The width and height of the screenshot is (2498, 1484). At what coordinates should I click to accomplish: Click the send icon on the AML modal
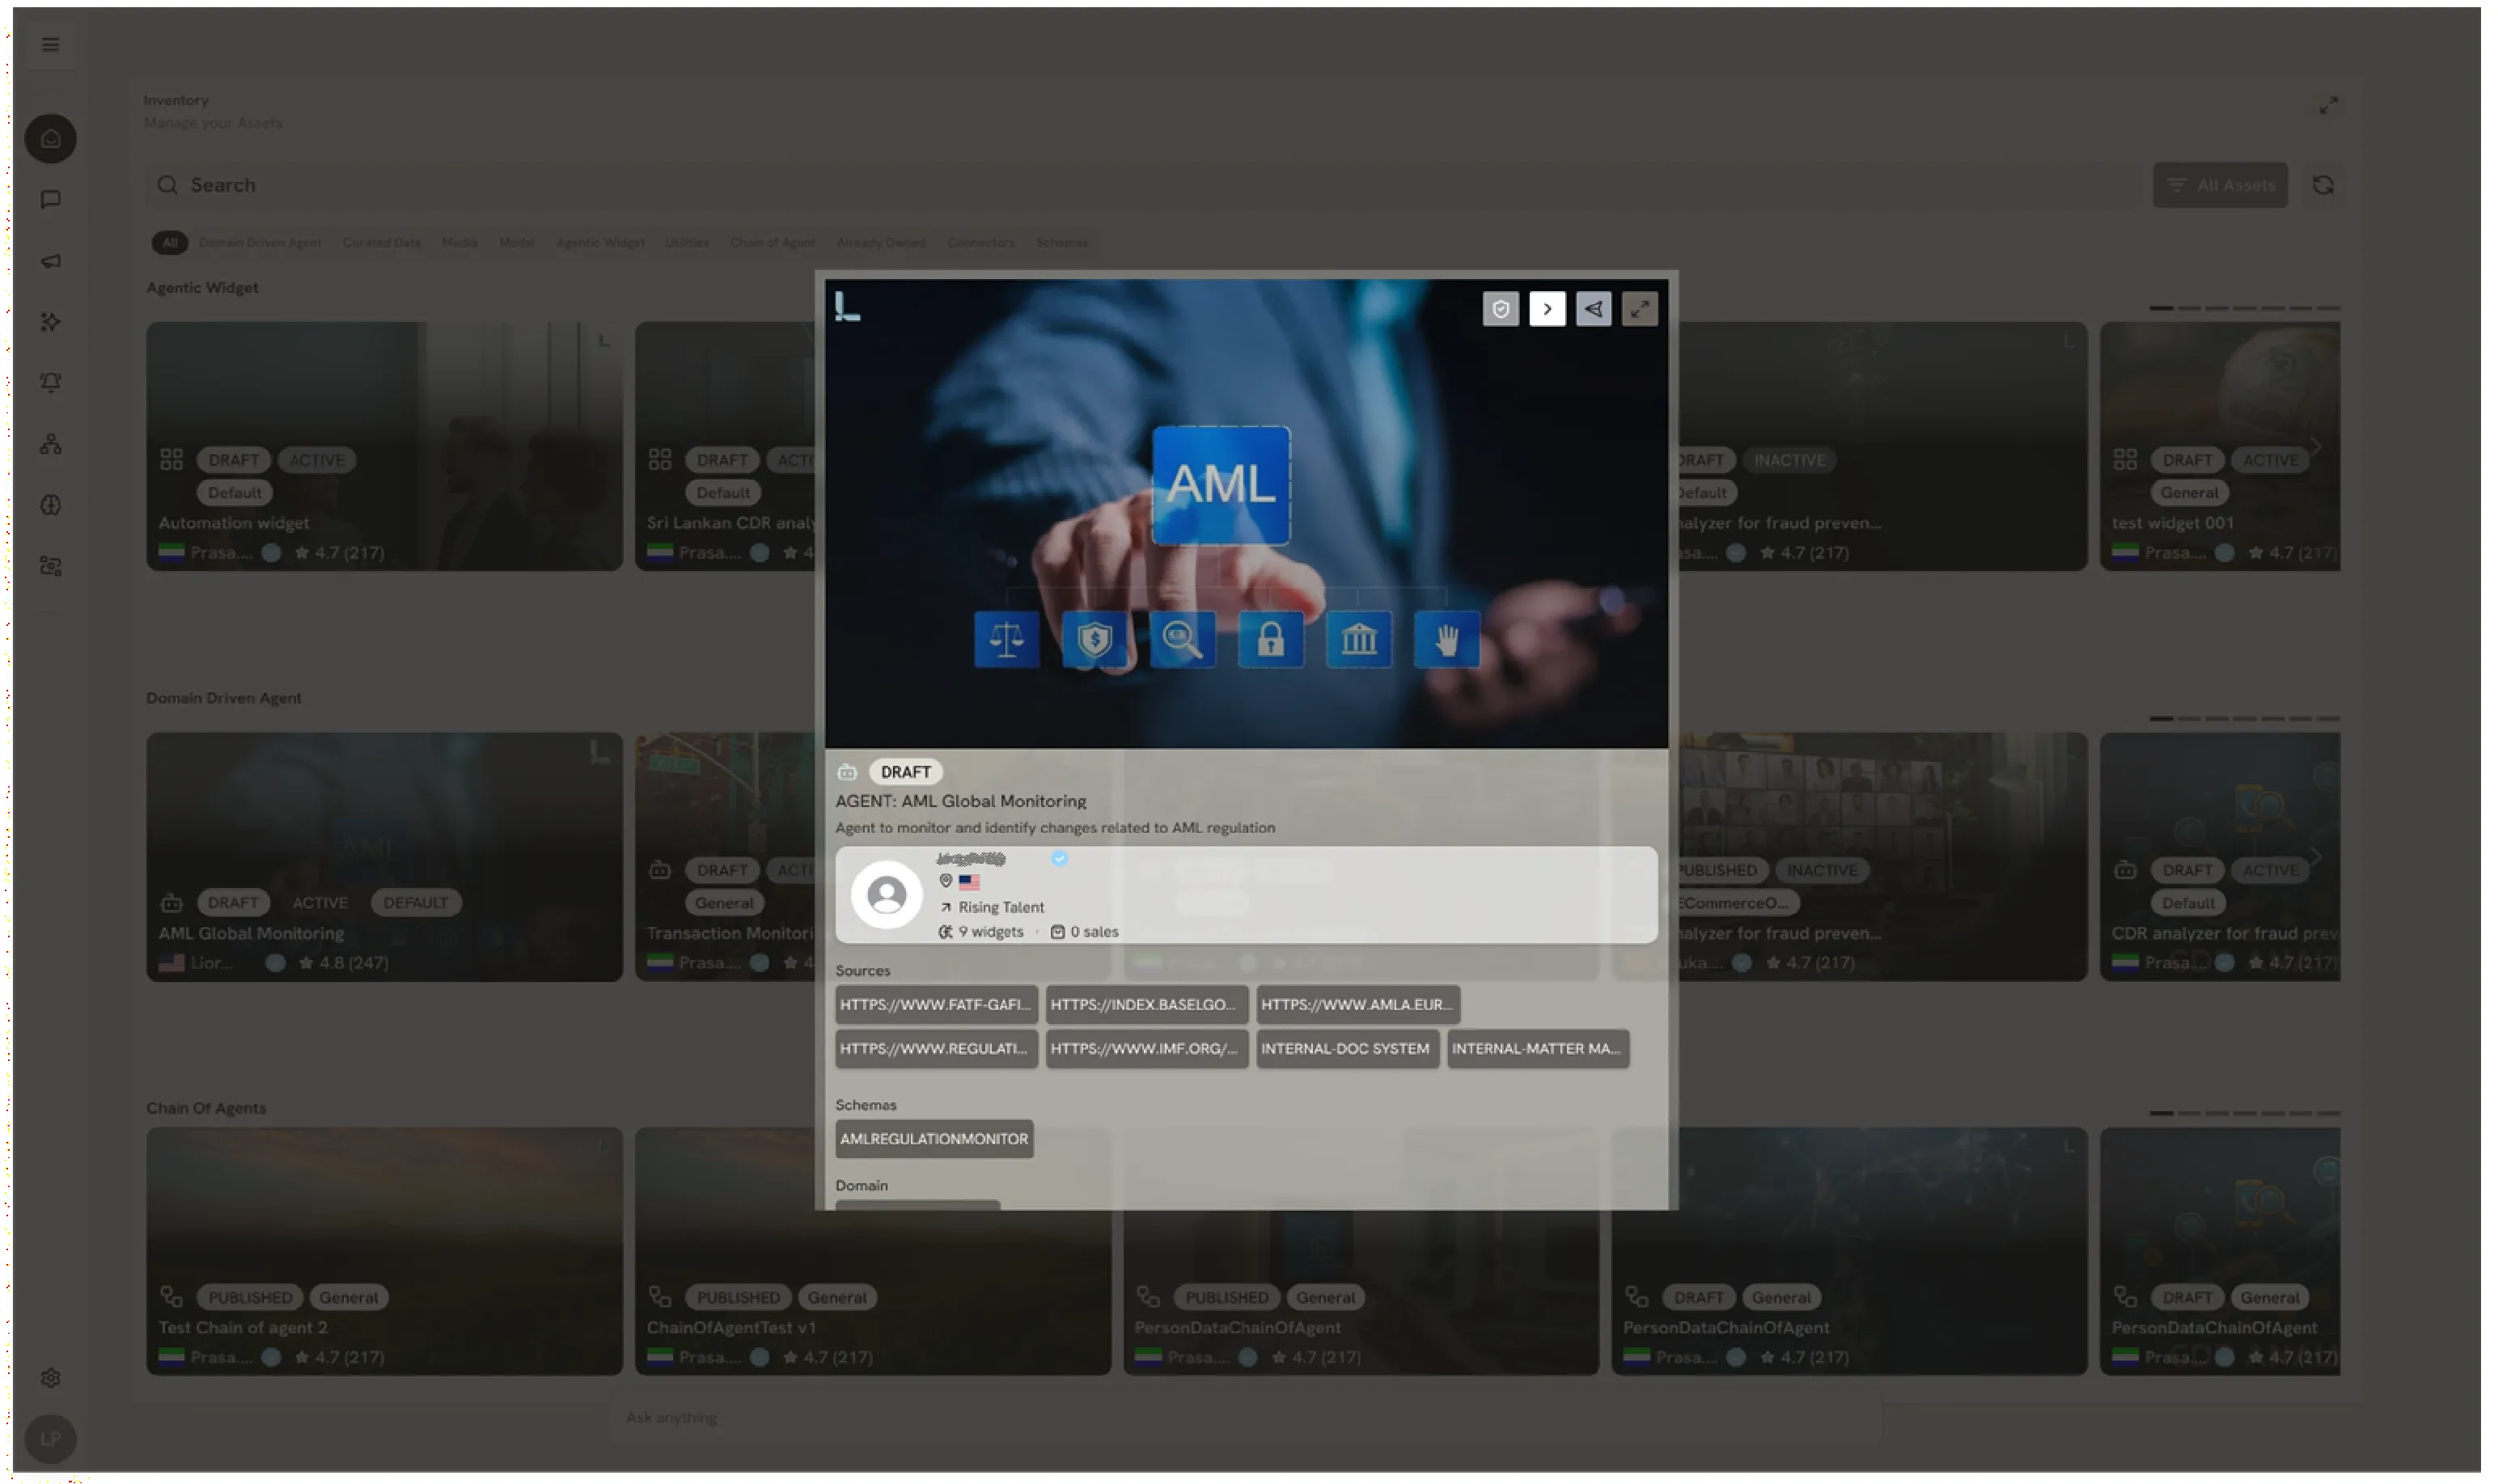pos(1593,309)
